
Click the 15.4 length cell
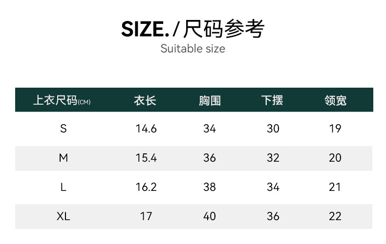click(x=146, y=158)
